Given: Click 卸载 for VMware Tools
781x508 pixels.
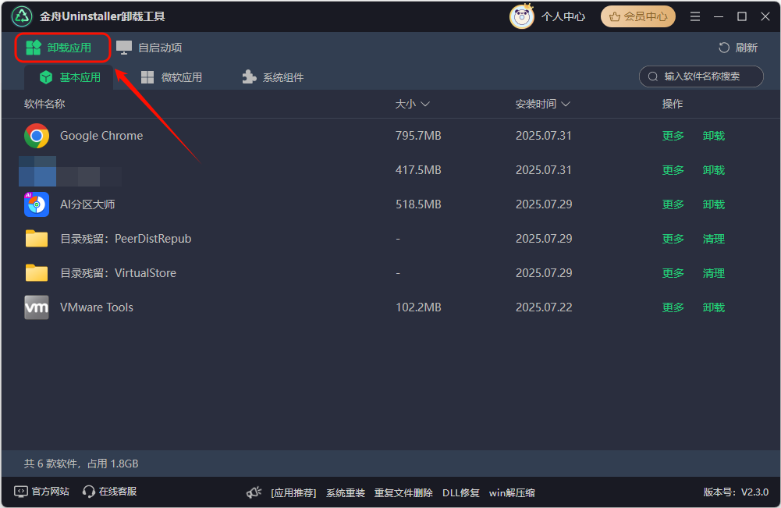Looking at the screenshot, I should coord(713,307).
